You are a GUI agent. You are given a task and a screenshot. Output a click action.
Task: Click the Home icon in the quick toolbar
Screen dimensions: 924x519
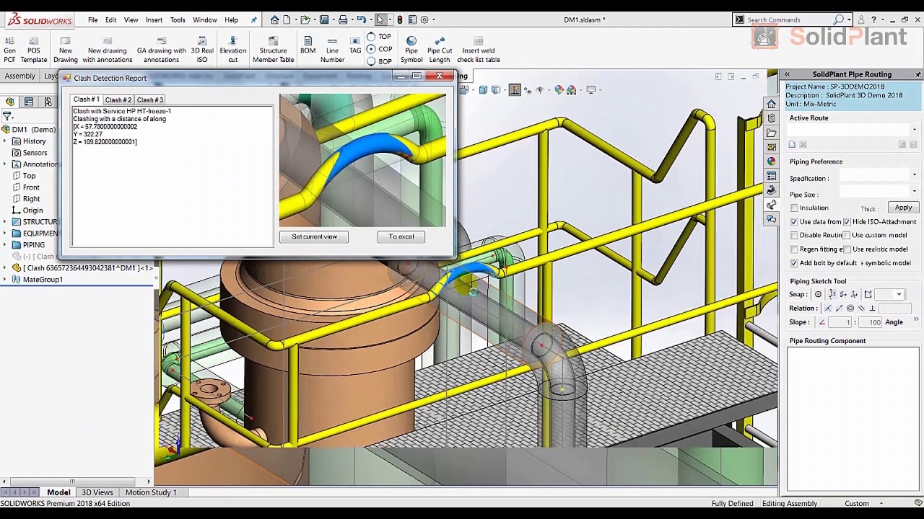click(275, 19)
